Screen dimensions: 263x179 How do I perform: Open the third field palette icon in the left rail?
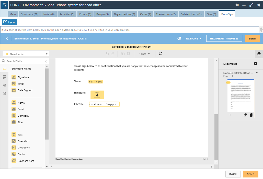(x=5, y=85)
